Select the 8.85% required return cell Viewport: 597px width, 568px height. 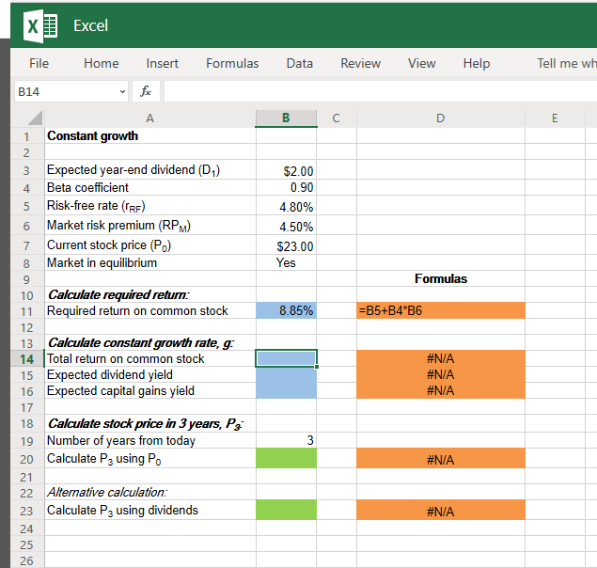point(286,310)
